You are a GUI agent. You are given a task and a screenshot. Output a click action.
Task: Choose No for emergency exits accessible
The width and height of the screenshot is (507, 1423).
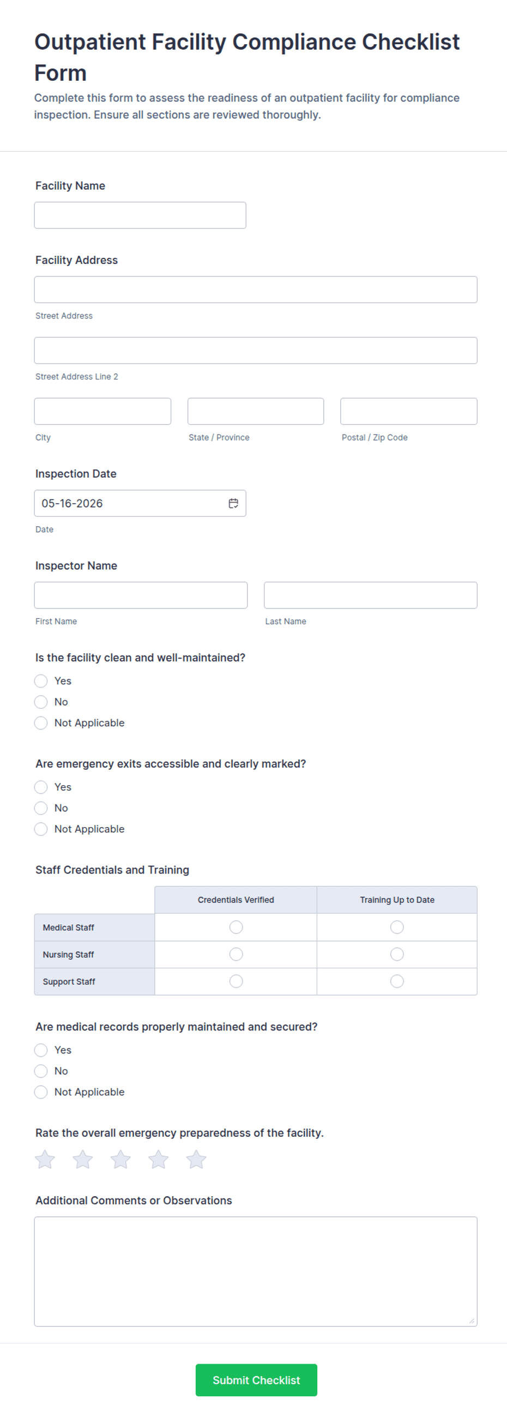pyautogui.click(x=41, y=808)
